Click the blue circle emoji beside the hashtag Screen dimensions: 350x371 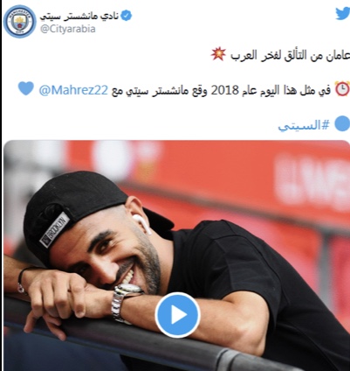click(x=342, y=123)
